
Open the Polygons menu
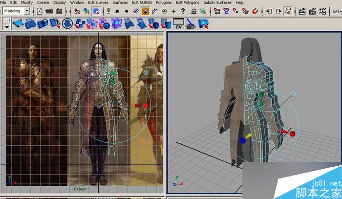(164, 2)
